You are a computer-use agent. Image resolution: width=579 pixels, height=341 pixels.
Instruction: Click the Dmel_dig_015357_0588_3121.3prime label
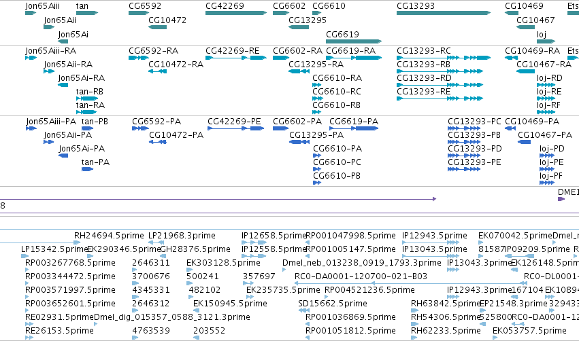click(x=172, y=317)
